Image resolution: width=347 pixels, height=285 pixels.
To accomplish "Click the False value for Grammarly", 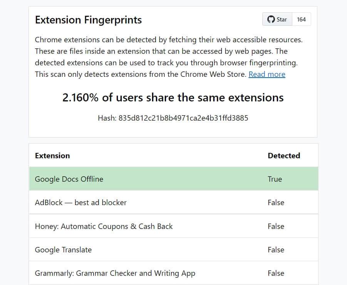I will pos(276,273).
